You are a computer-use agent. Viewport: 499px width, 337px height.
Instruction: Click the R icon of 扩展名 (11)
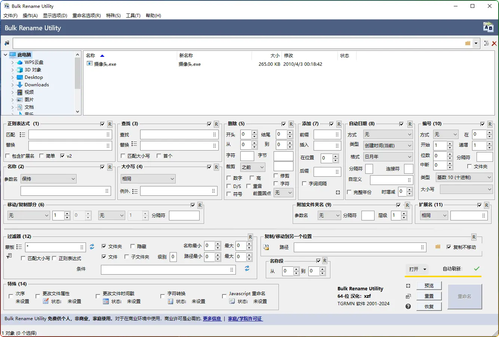point(487,205)
